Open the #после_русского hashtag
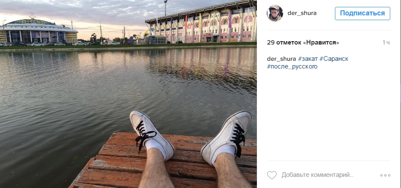401x188 pixels. click(292, 66)
